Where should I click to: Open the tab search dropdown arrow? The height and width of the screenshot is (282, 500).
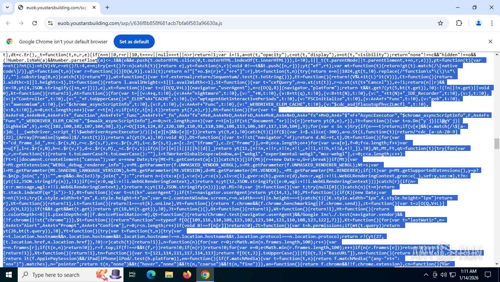coord(7,7)
